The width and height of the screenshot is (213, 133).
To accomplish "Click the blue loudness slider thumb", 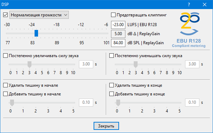I will (x=36, y=33).
